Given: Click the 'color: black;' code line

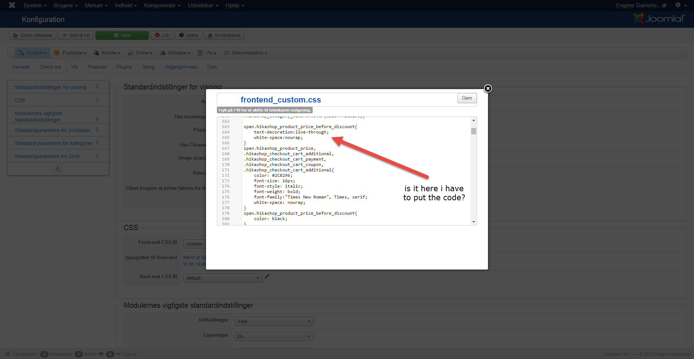Looking at the screenshot, I should pos(271,219).
